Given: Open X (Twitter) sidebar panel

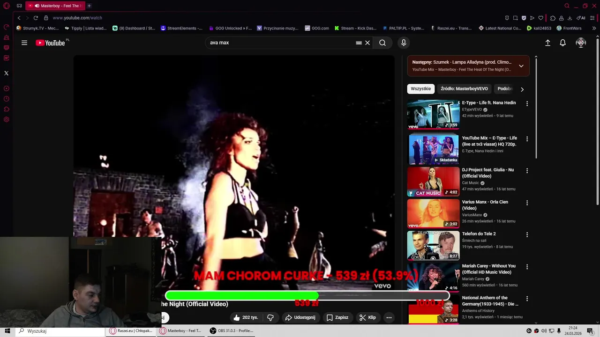Looking at the screenshot, I should point(6,73).
